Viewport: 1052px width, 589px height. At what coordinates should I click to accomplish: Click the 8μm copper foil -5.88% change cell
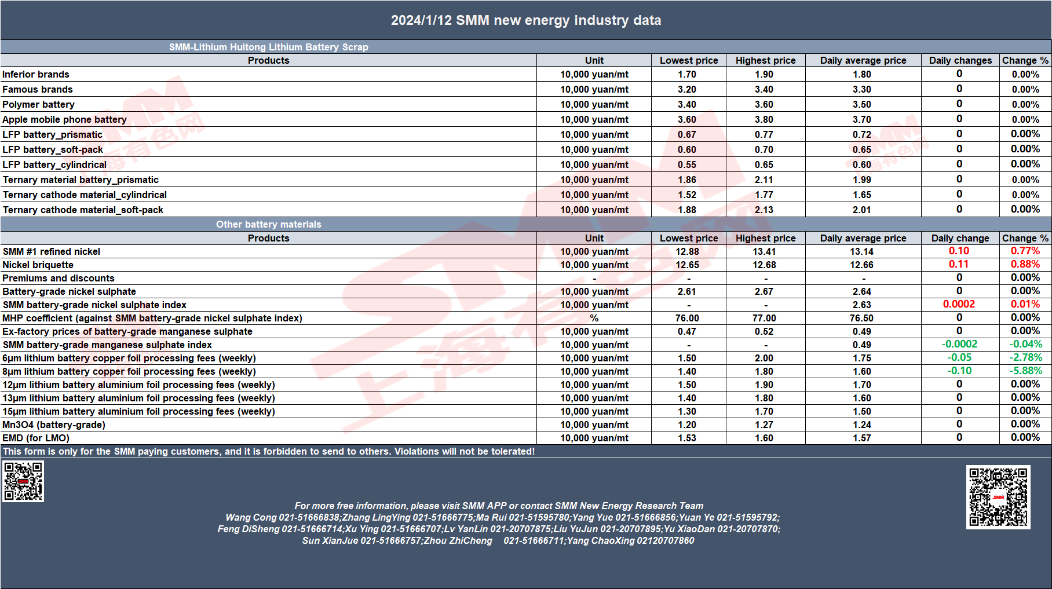pyautogui.click(x=1025, y=371)
